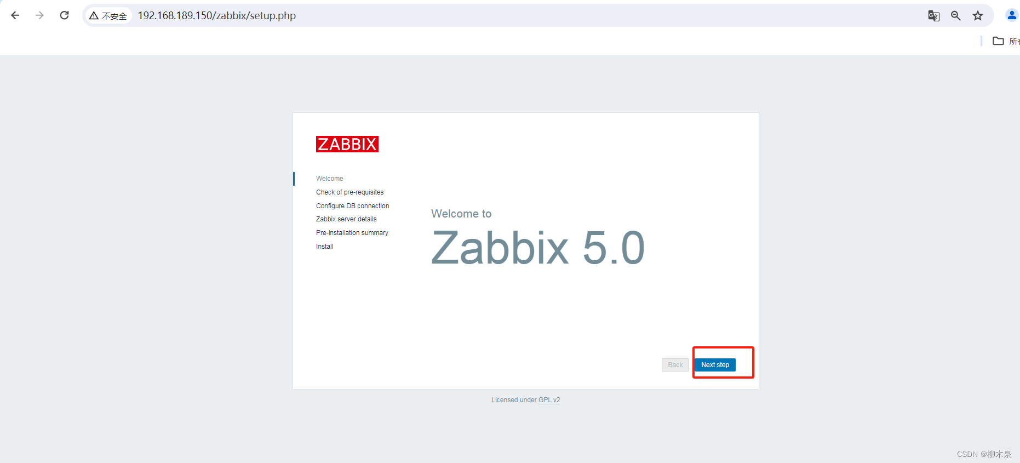
Task: Click the browser forward arrow icon
Action: [39, 15]
